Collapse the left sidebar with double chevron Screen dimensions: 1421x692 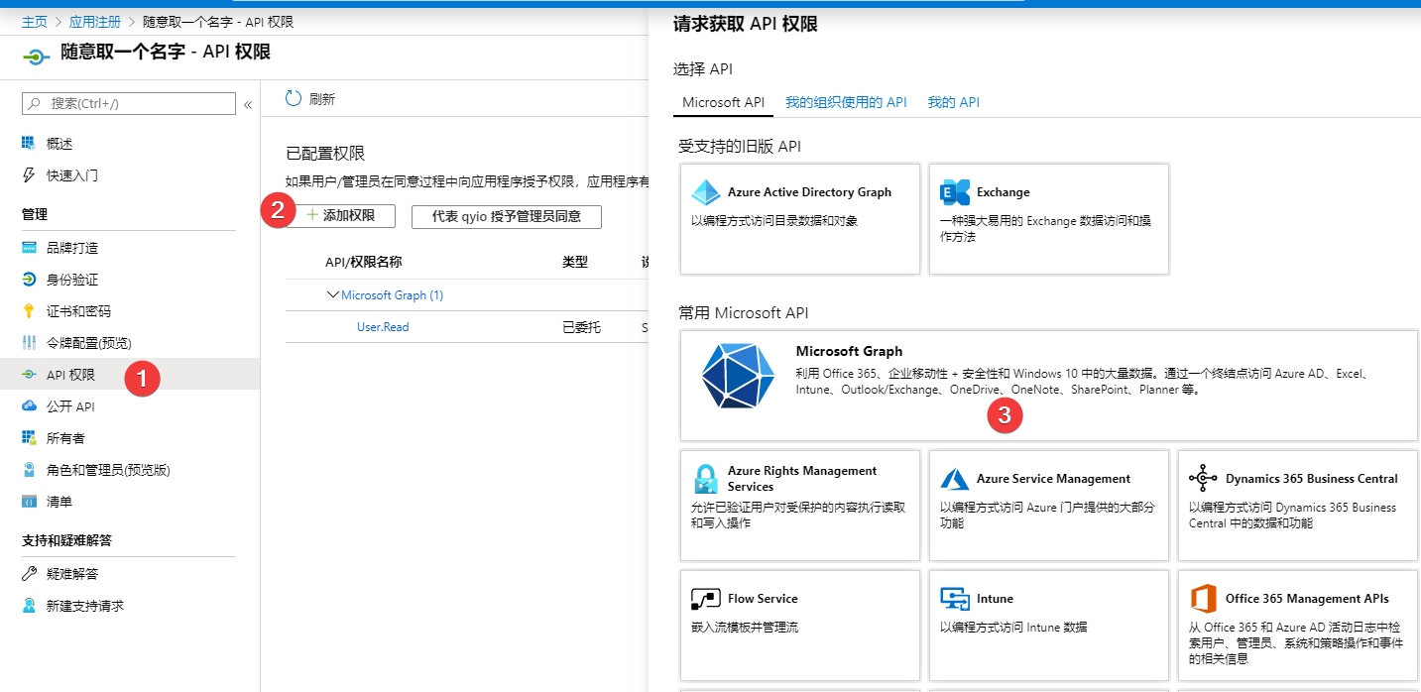coord(248,104)
